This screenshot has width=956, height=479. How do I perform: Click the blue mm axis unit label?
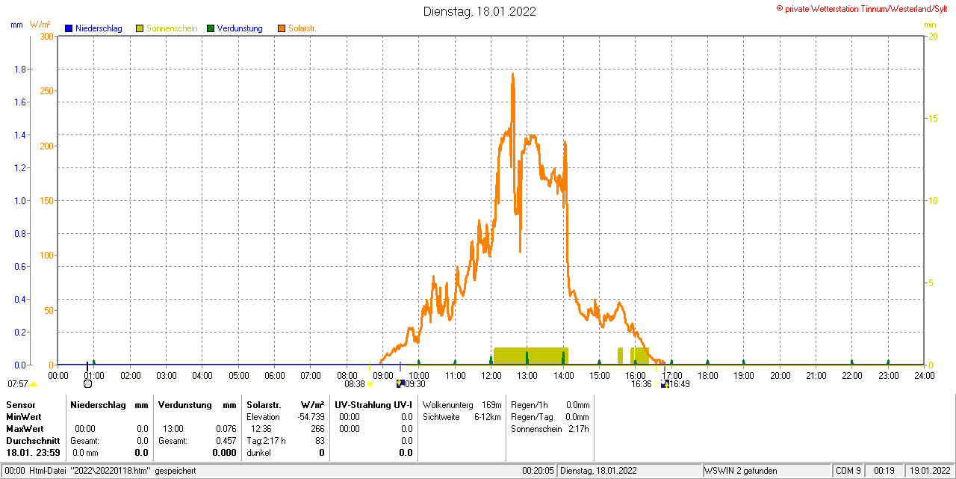16,25
